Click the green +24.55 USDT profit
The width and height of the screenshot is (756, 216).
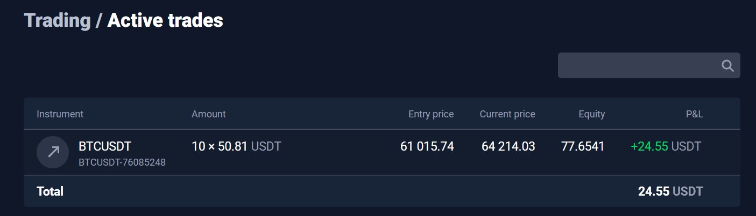pos(667,146)
